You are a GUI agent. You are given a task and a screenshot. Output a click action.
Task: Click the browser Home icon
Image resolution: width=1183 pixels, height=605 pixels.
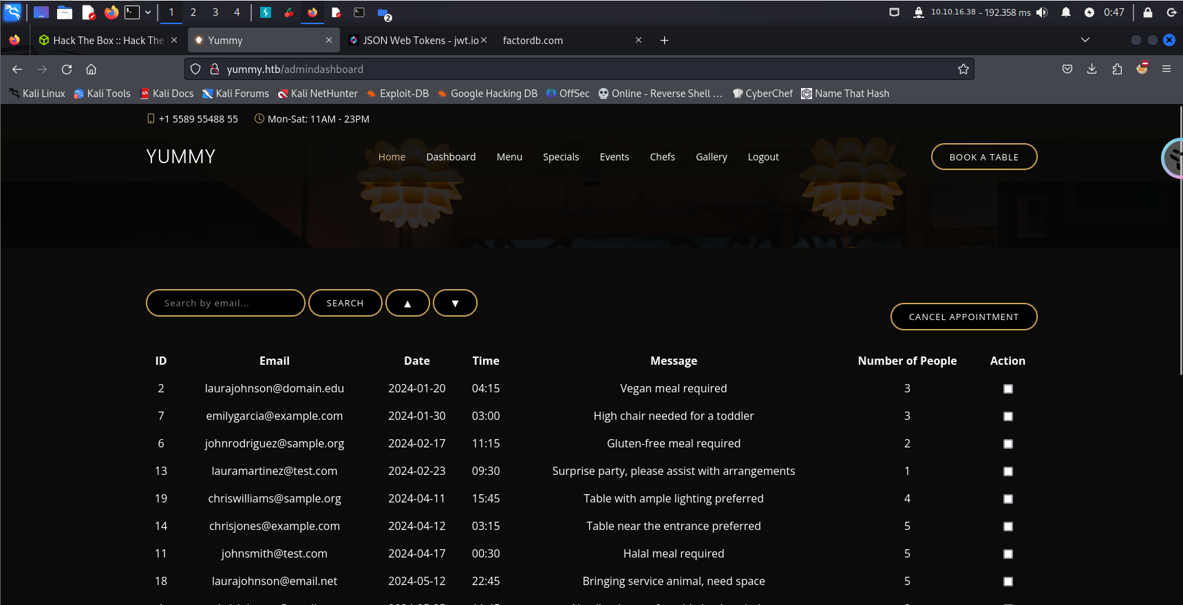(x=91, y=69)
